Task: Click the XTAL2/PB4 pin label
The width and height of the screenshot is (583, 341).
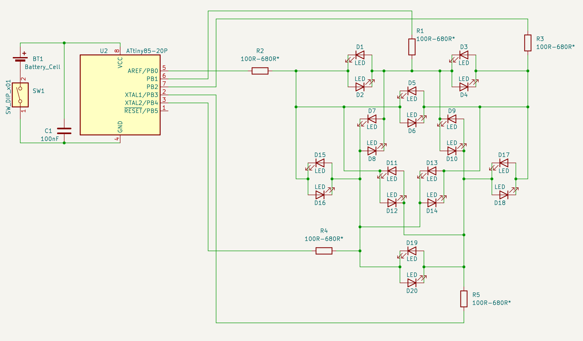Action: tap(141, 103)
